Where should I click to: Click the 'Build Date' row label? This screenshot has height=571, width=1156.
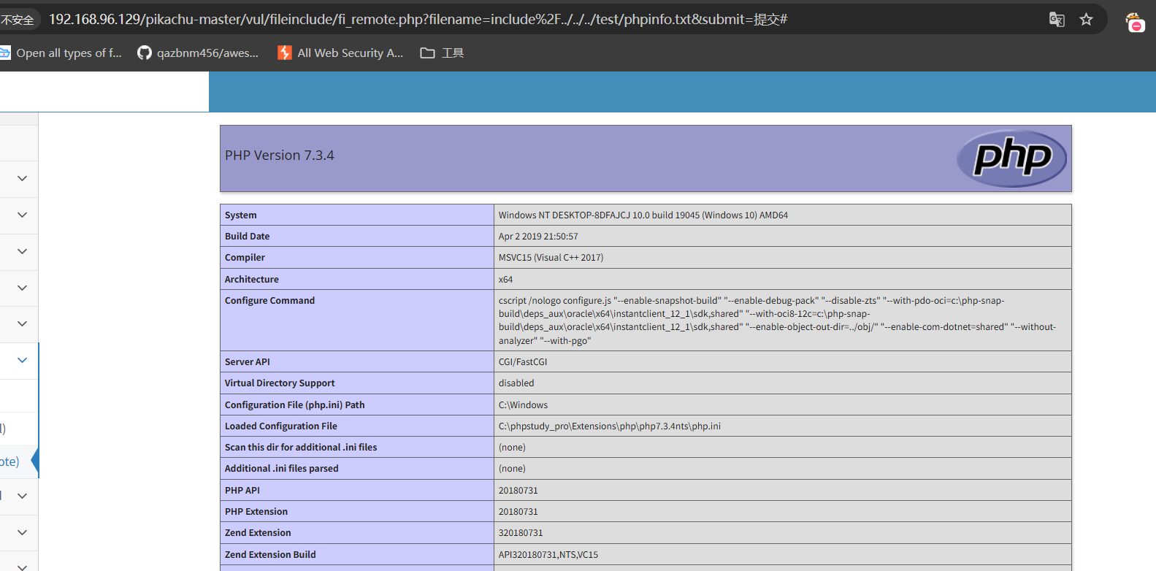(247, 237)
